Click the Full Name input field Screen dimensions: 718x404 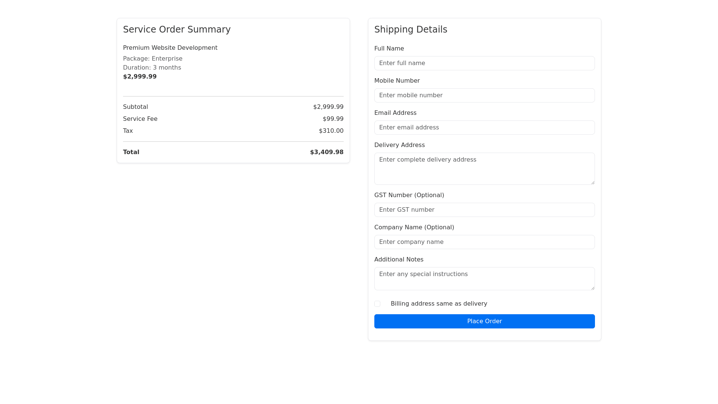pyautogui.click(x=484, y=63)
